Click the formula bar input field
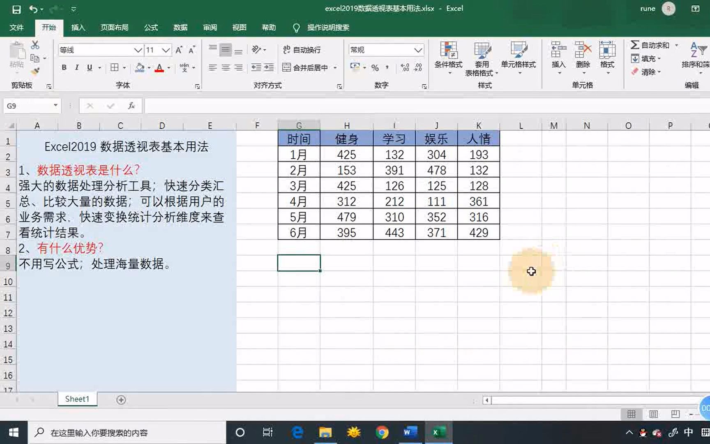 pos(426,106)
